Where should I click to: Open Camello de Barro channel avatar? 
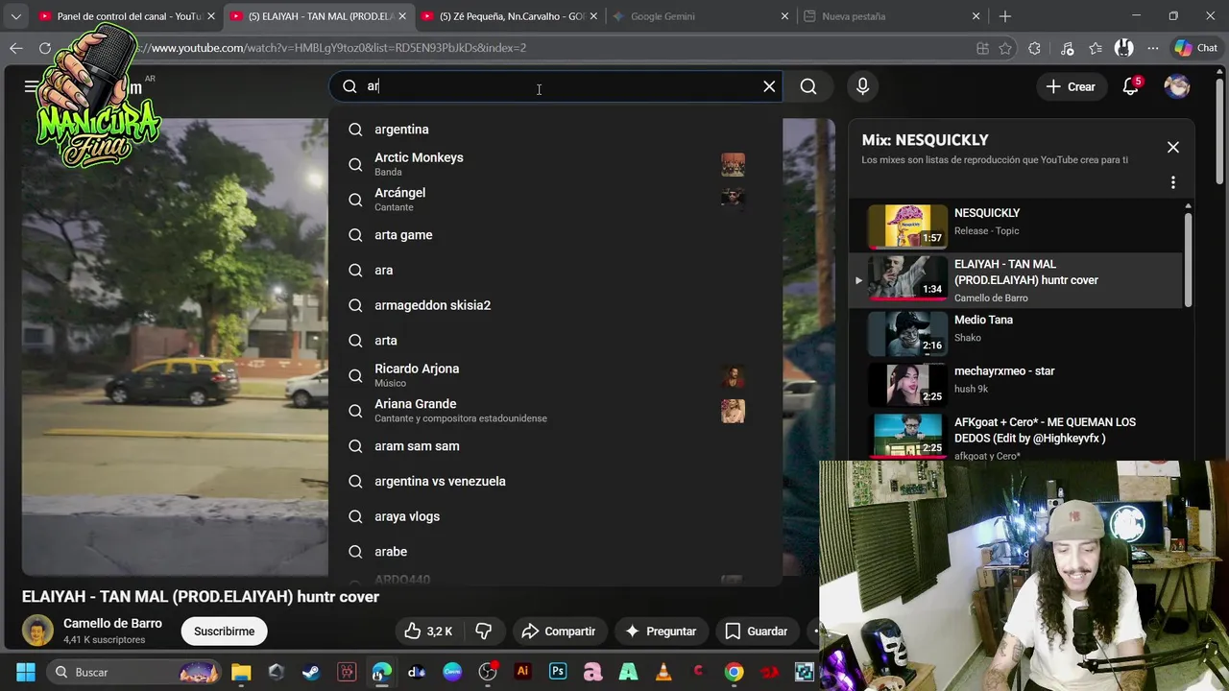click(37, 631)
